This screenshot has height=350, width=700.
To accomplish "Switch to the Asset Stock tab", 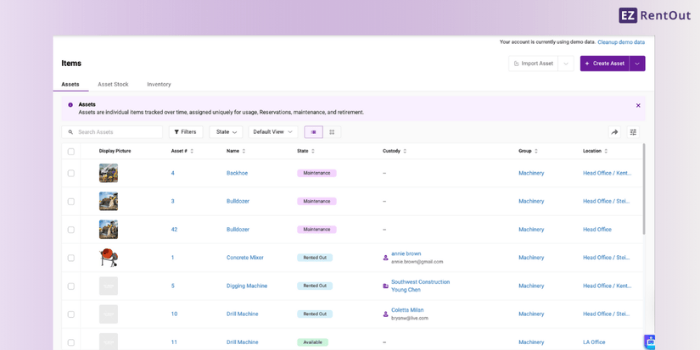I will [x=113, y=85].
